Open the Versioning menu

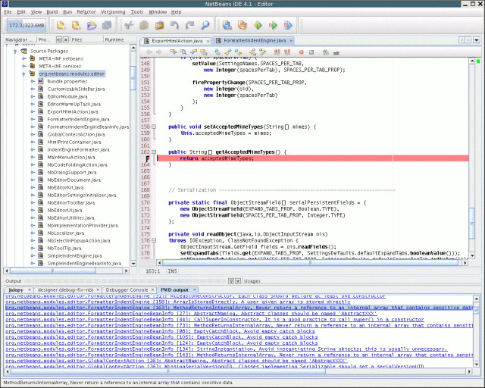[x=113, y=12]
